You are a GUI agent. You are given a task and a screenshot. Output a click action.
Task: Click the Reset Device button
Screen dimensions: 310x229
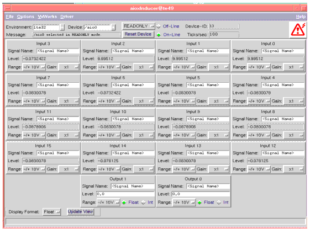[x=138, y=34]
